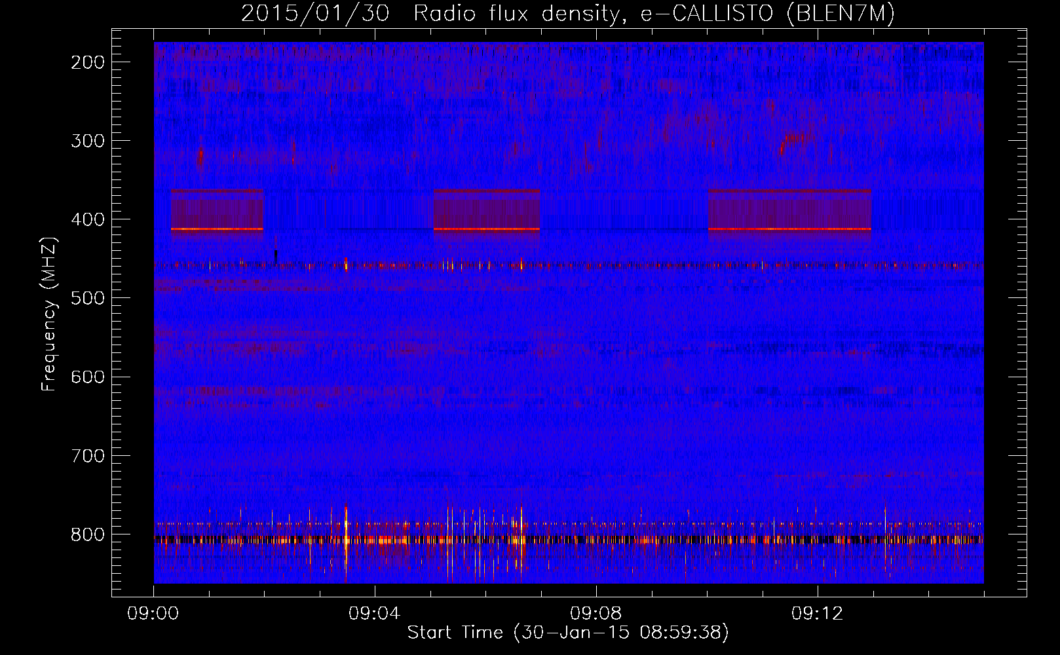Select the "Frequency (MHZ)" y-axis label
Viewport: 1060px width, 655px height.
[49, 314]
